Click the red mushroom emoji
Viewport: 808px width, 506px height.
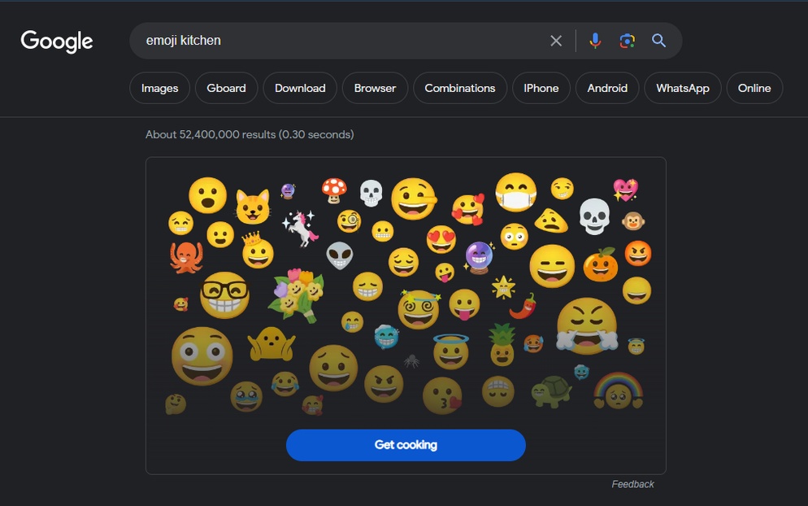[x=334, y=190]
